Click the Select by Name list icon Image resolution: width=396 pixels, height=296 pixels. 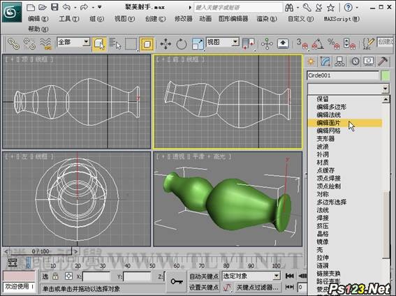pos(115,44)
